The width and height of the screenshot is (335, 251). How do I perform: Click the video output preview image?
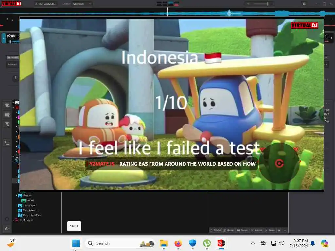(x=171, y=104)
